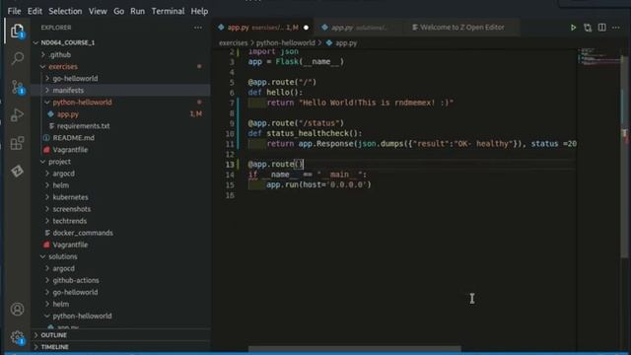This screenshot has width=631, height=355.
Task: Open the Run menu
Action: [x=137, y=11]
